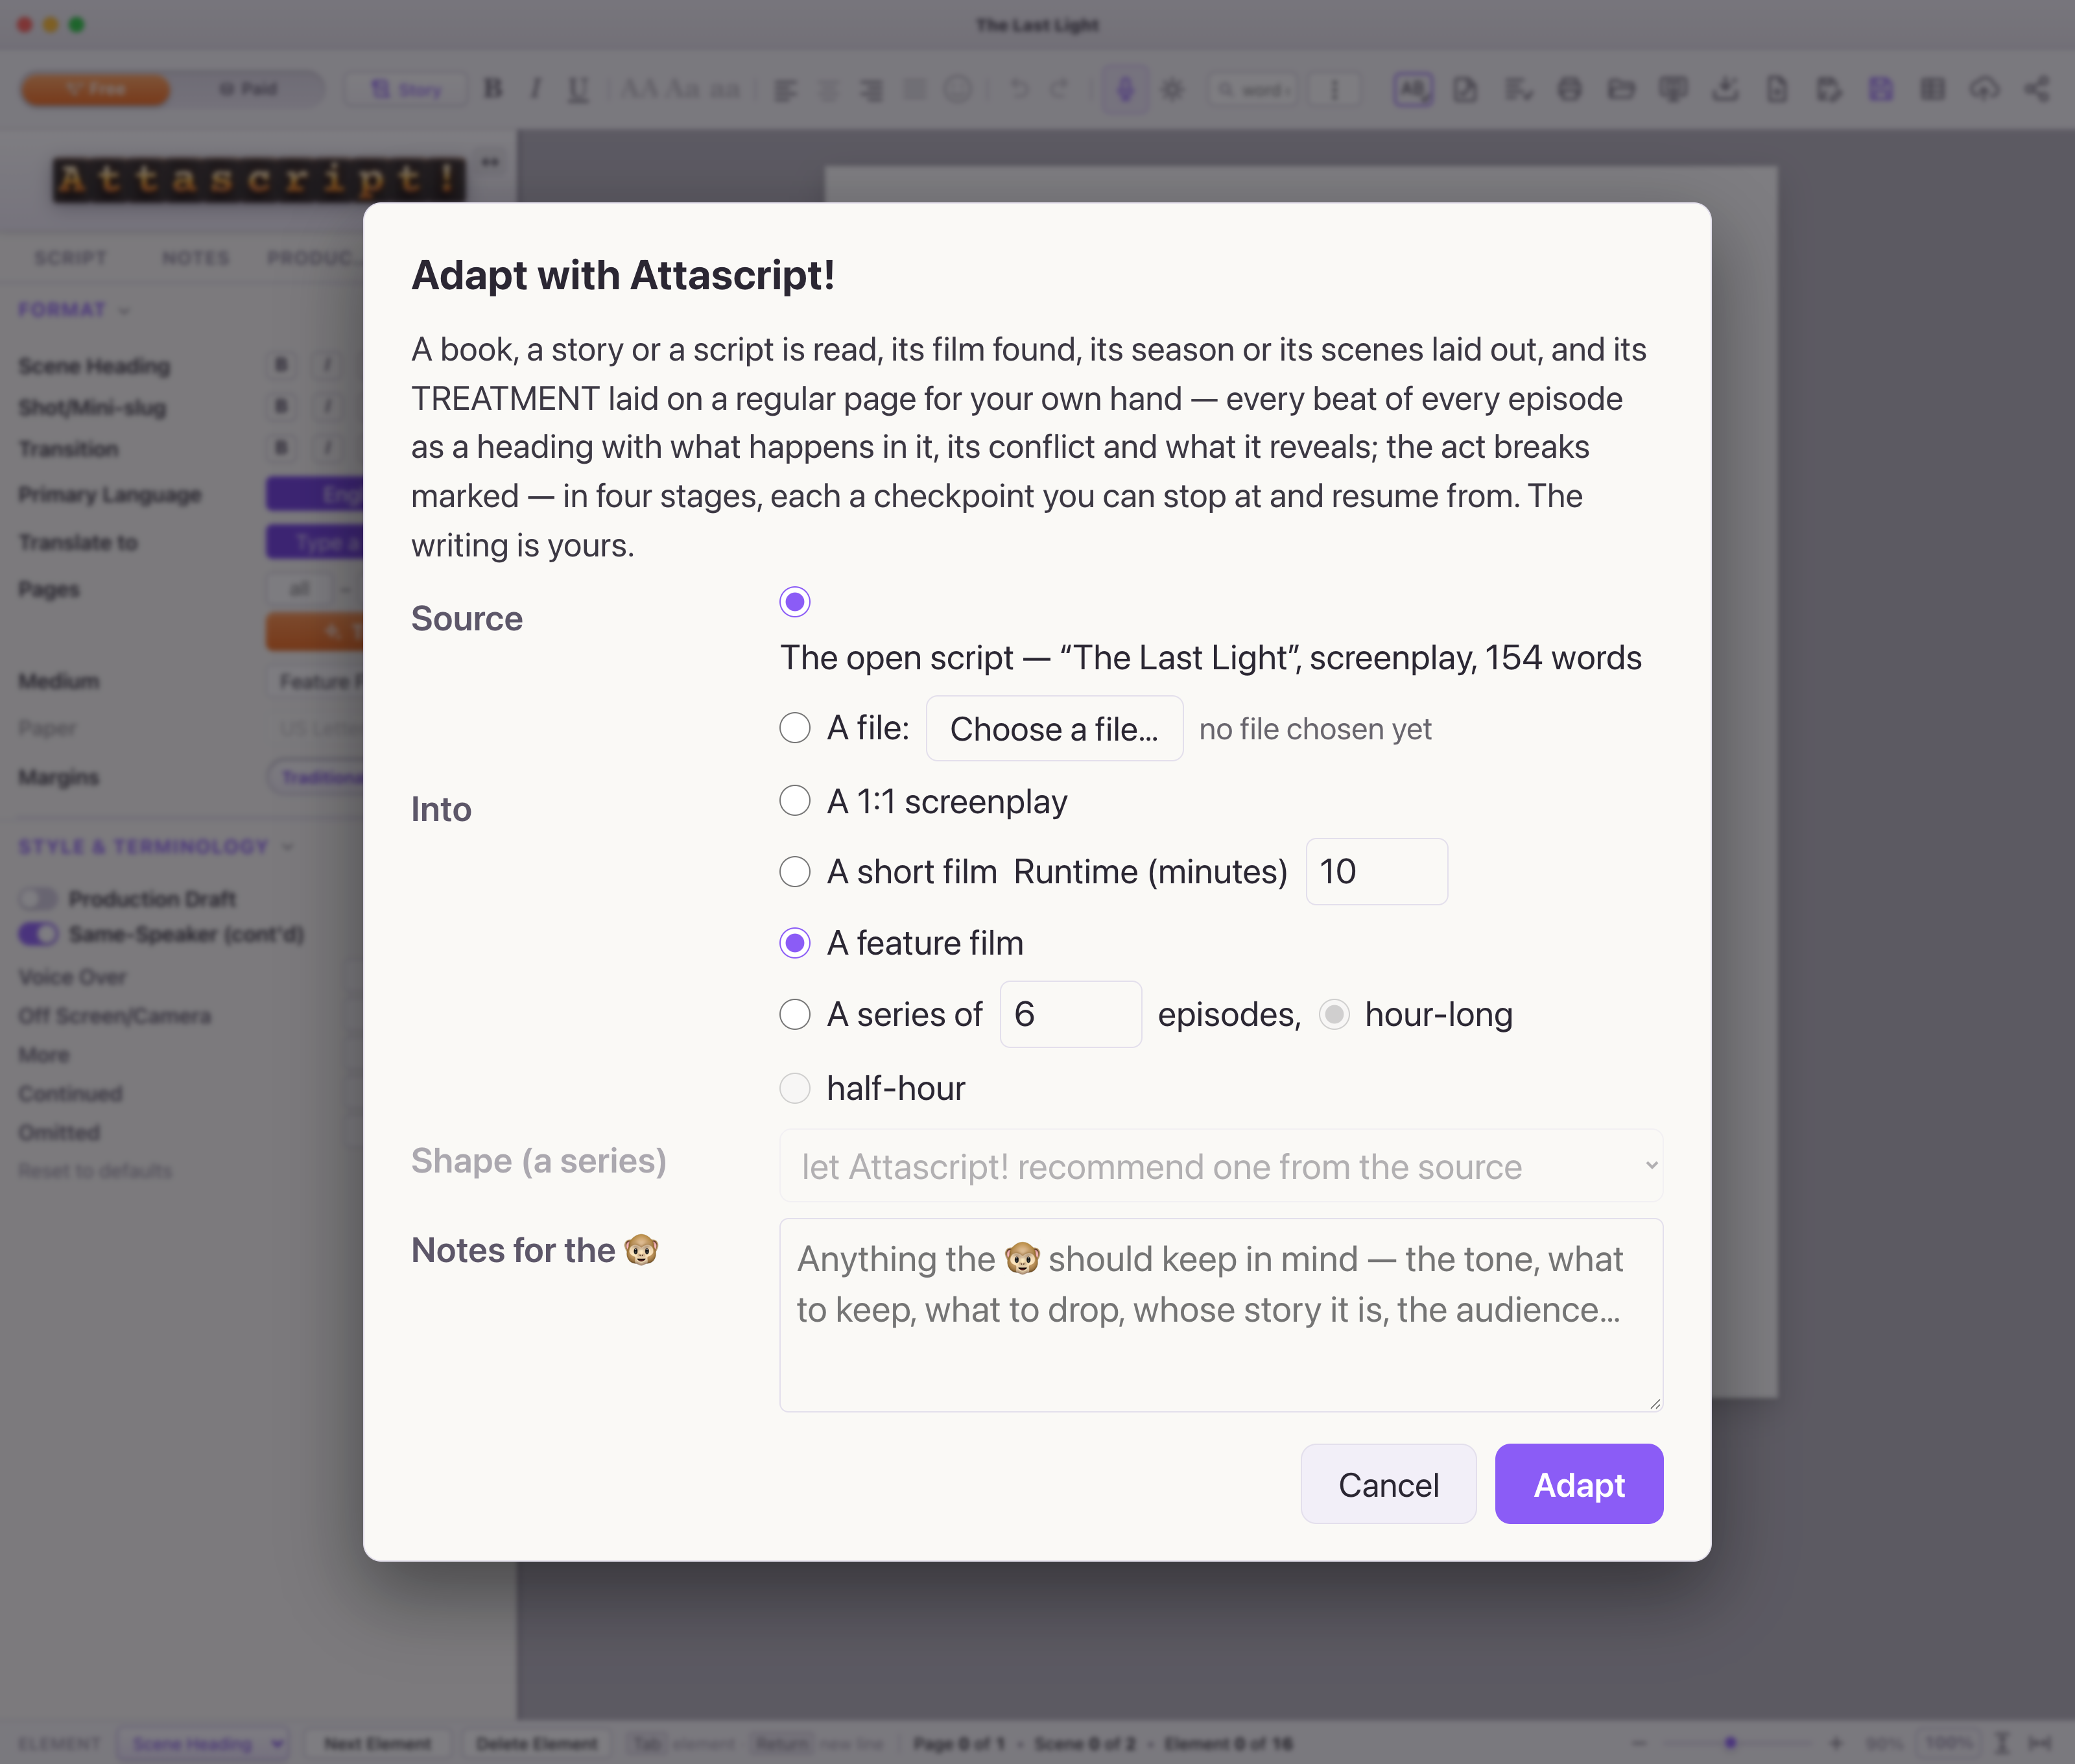Align text right in toolbar
The width and height of the screenshot is (2075, 1764).
pyautogui.click(x=872, y=90)
